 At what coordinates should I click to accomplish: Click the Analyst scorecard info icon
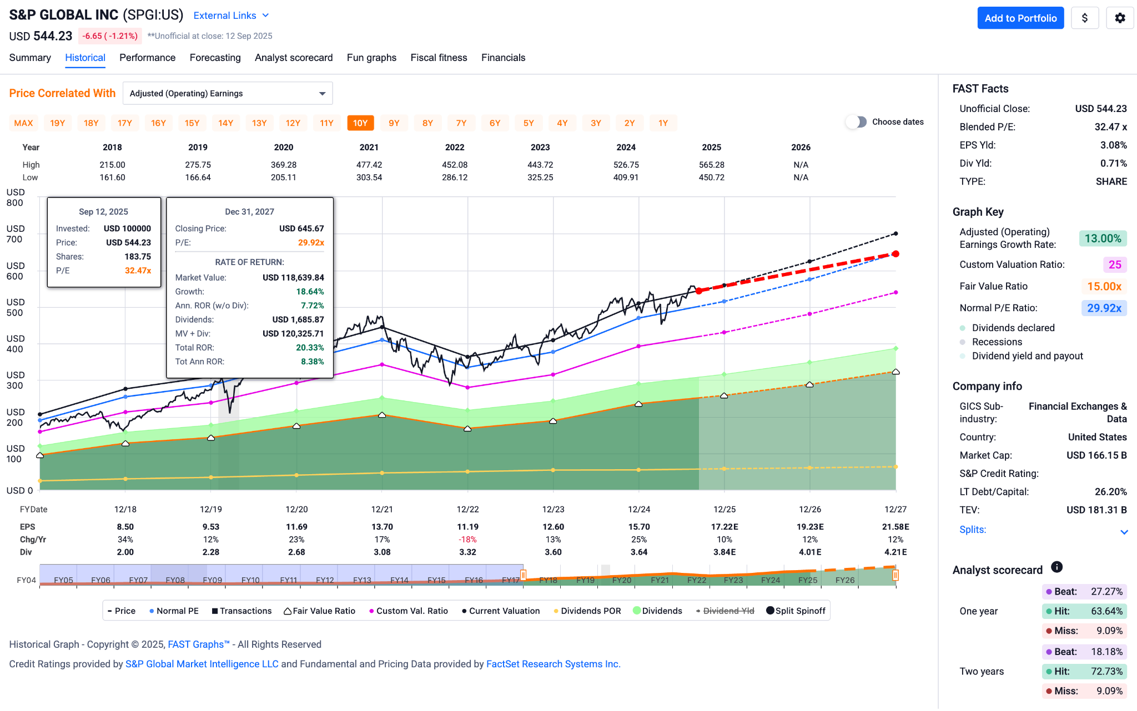[1056, 567]
